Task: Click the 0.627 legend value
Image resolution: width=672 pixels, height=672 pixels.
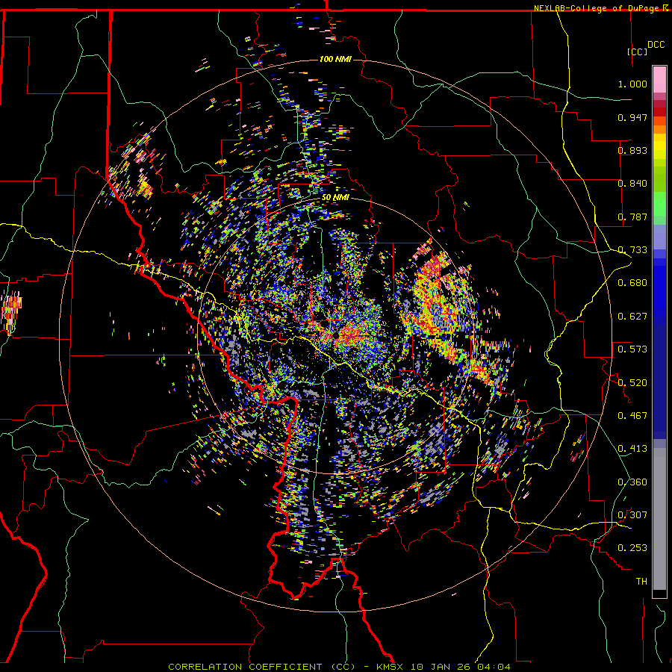Action: (x=632, y=317)
